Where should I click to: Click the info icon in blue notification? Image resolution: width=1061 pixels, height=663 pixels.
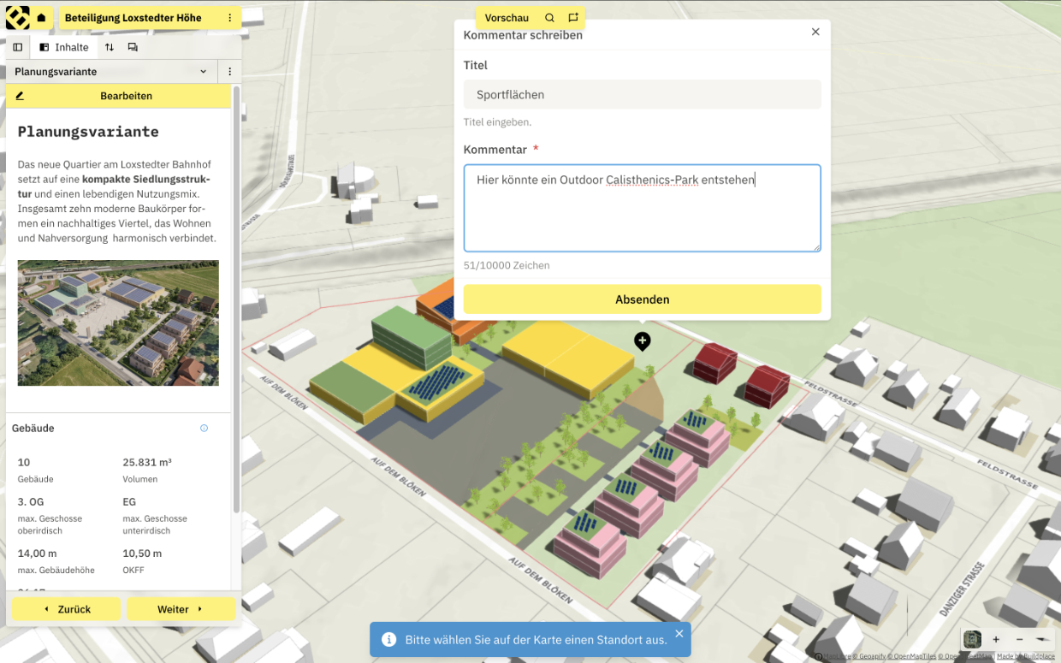point(389,640)
